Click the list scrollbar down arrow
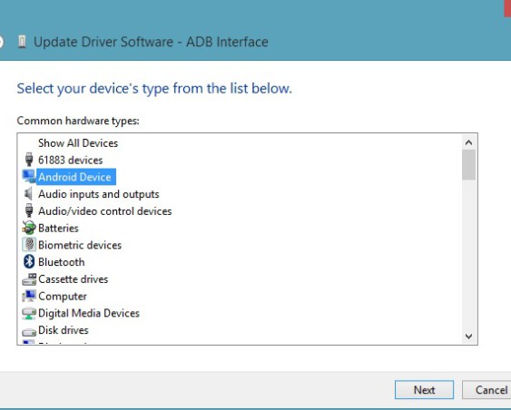This screenshot has height=410, width=511. [468, 337]
